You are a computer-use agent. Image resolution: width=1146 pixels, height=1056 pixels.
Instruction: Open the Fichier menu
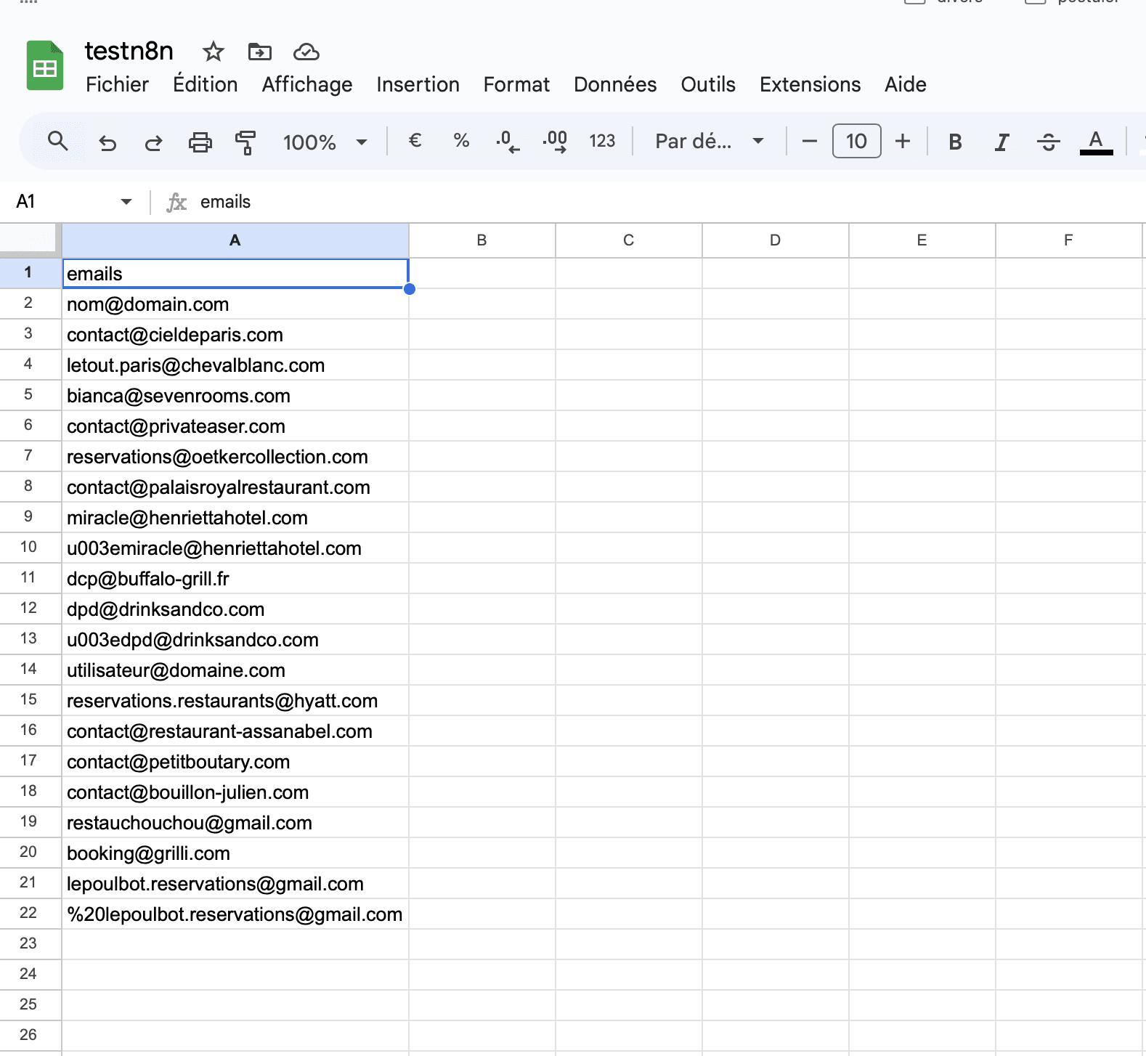click(x=117, y=84)
